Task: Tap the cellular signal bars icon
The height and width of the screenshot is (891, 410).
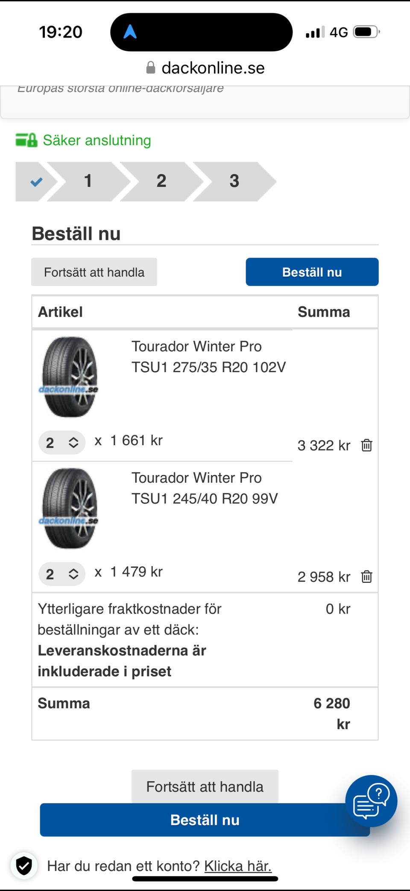Action: (315, 32)
